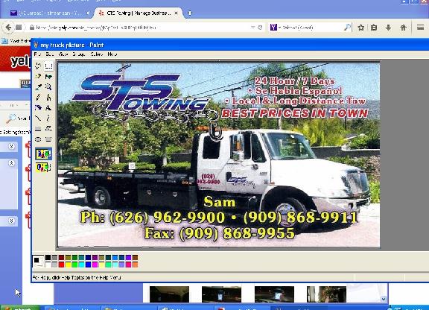Image resolution: width=429 pixels, height=310 pixels.
Task: Pick the Rectangle shape tool
Action: [38, 128]
